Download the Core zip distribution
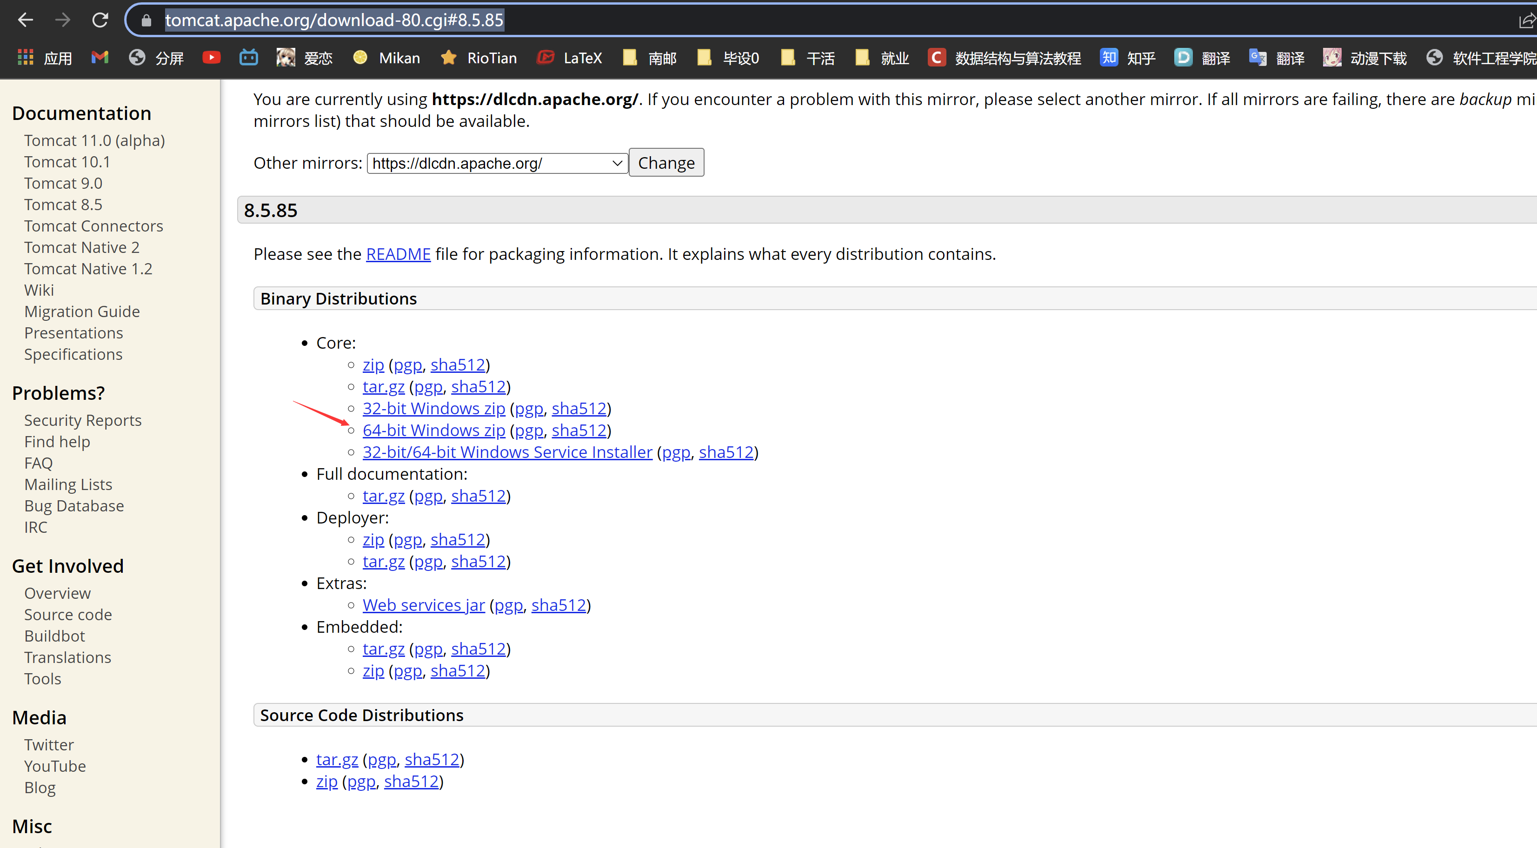 pyautogui.click(x=373, y=364)
